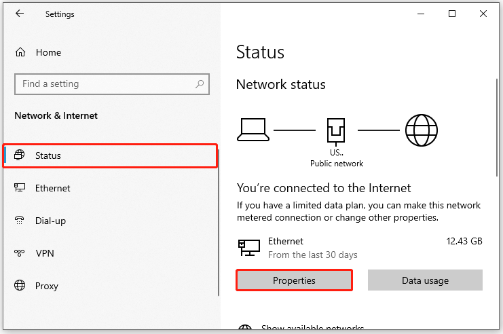Click the Internet globe icon in diagram
The image size is (503, 334).
coord(421,130)
